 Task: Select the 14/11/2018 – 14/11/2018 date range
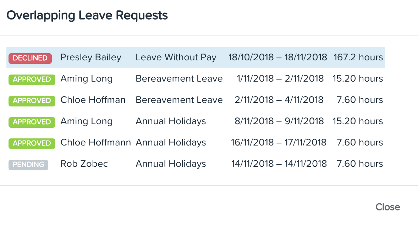pos(279,164)
